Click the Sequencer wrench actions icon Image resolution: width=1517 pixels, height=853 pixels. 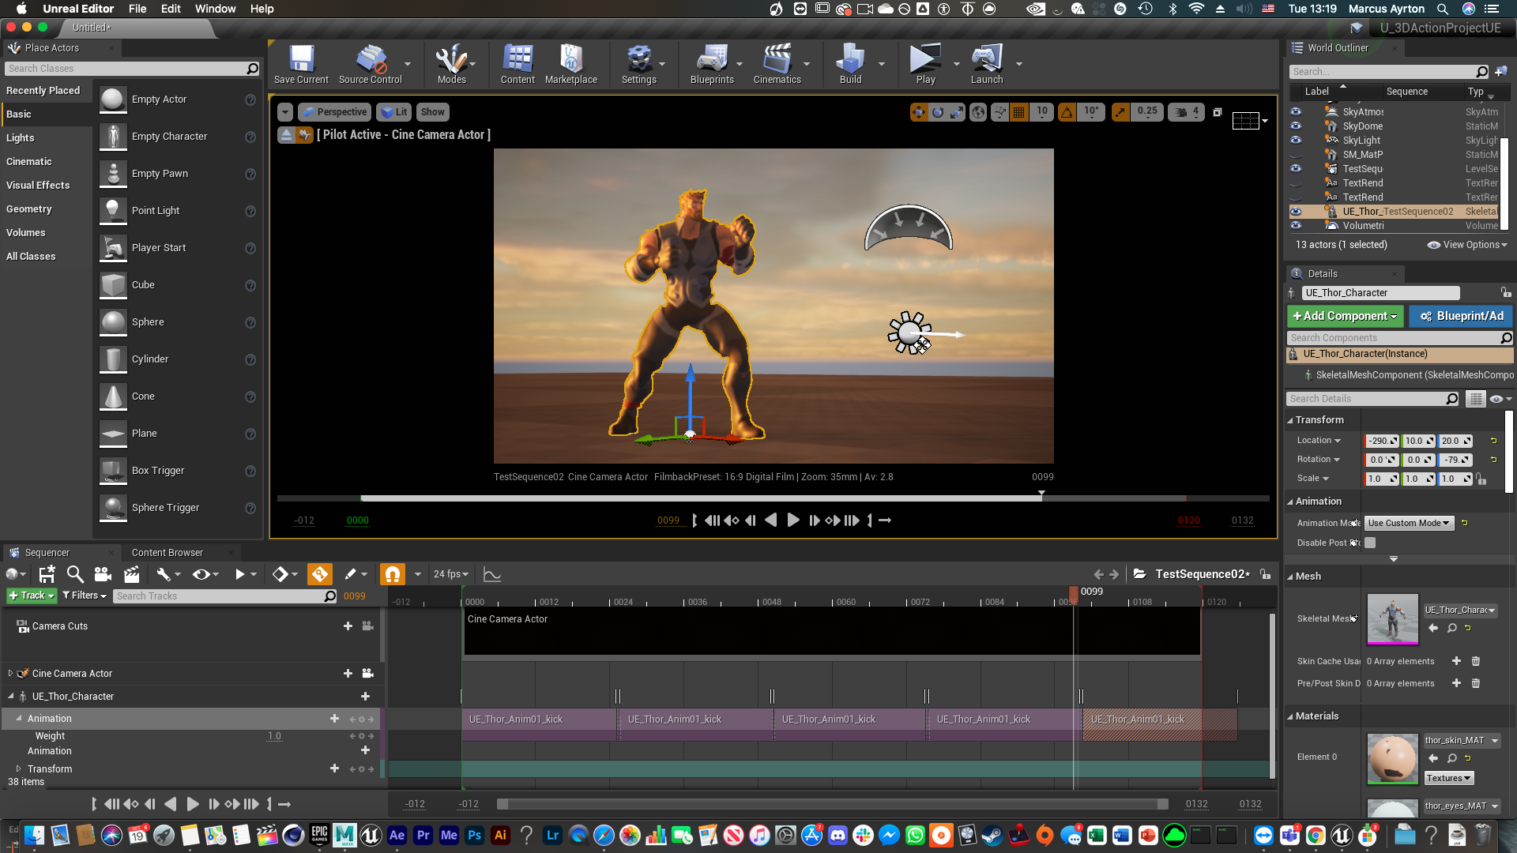[x=164, y=574]
